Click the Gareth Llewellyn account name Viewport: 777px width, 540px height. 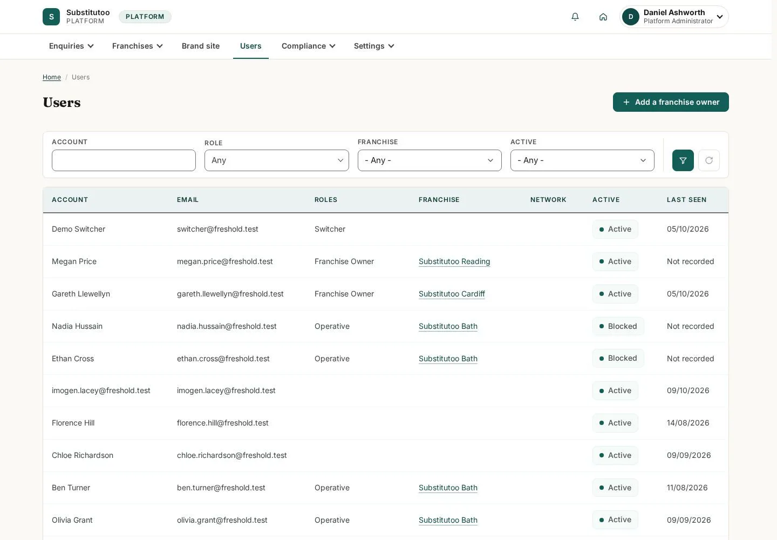tap(81, 294)
